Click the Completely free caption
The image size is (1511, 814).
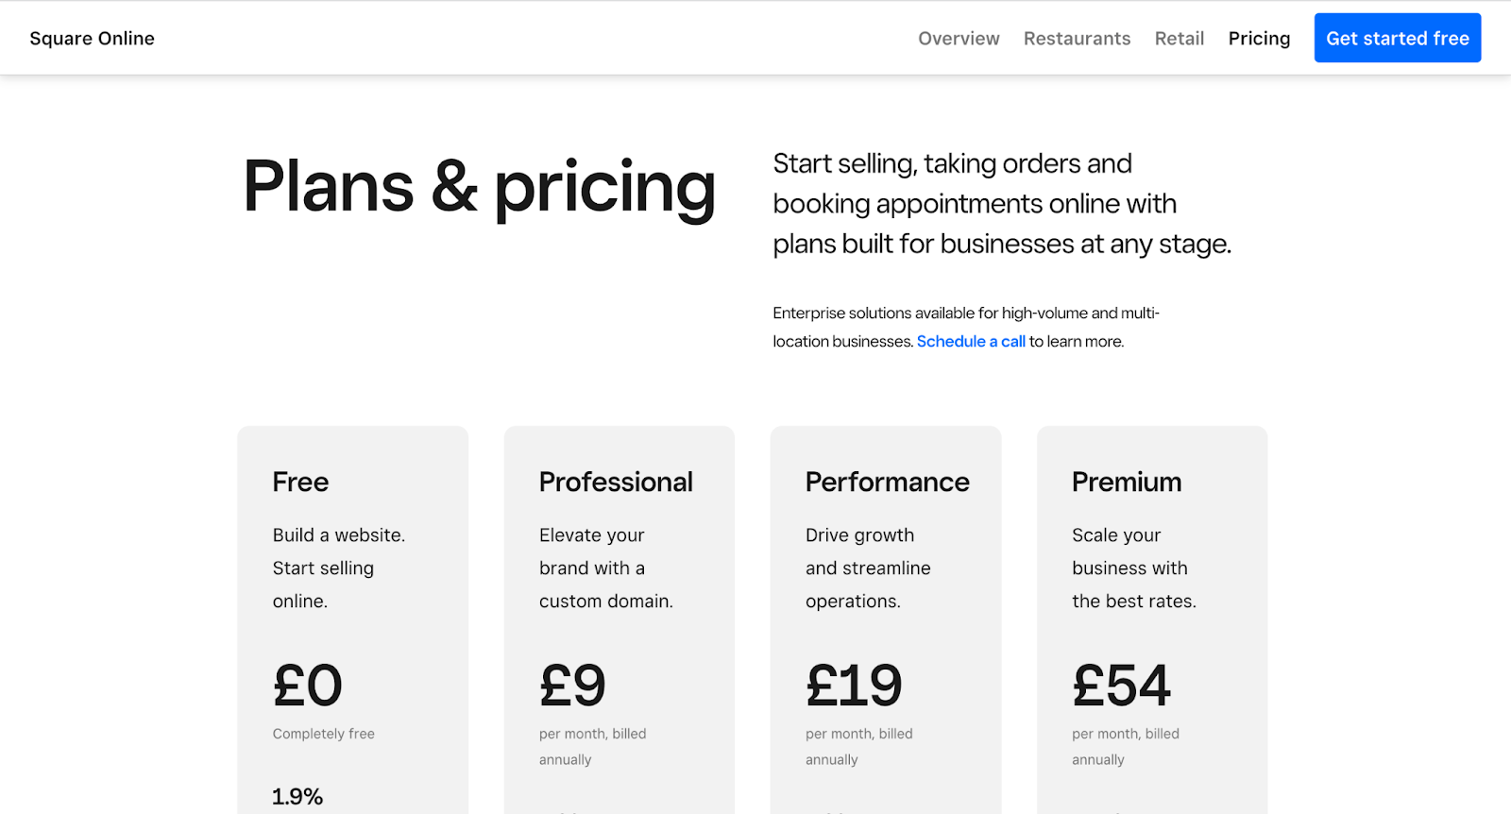(323, 734)
